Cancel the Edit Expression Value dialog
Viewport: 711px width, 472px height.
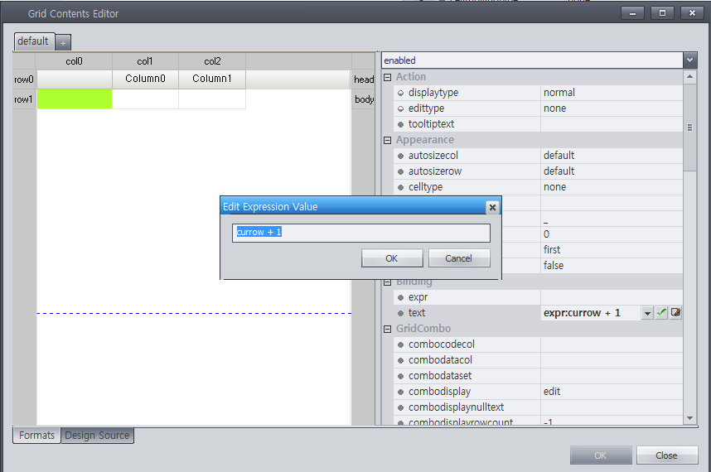[x=459, y=258]
